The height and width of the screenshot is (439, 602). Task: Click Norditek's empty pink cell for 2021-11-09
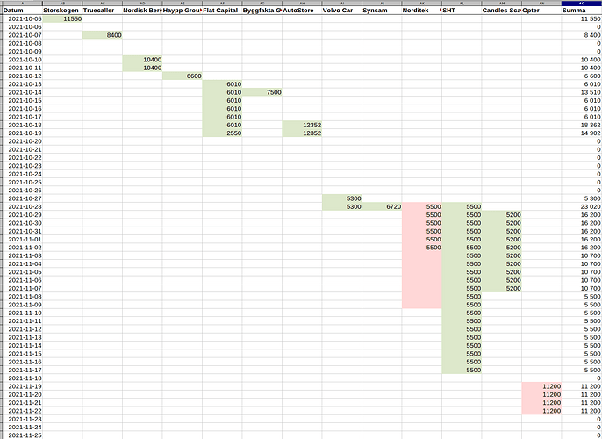point(421,305)
